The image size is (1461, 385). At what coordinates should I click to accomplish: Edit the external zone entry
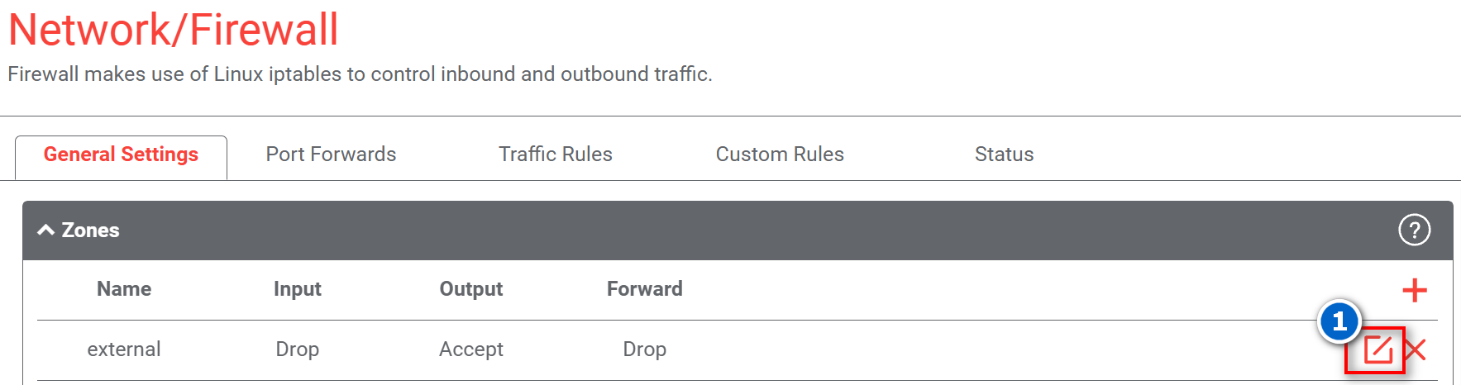[1377, 349]
